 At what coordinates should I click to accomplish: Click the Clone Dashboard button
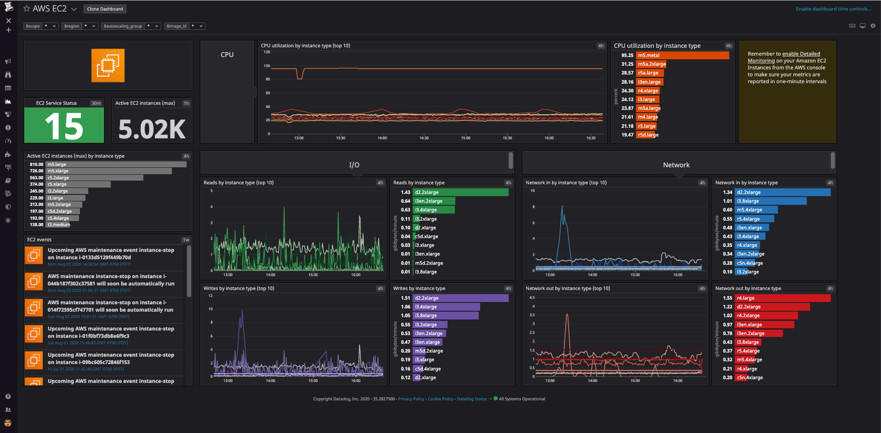point(104,9)
